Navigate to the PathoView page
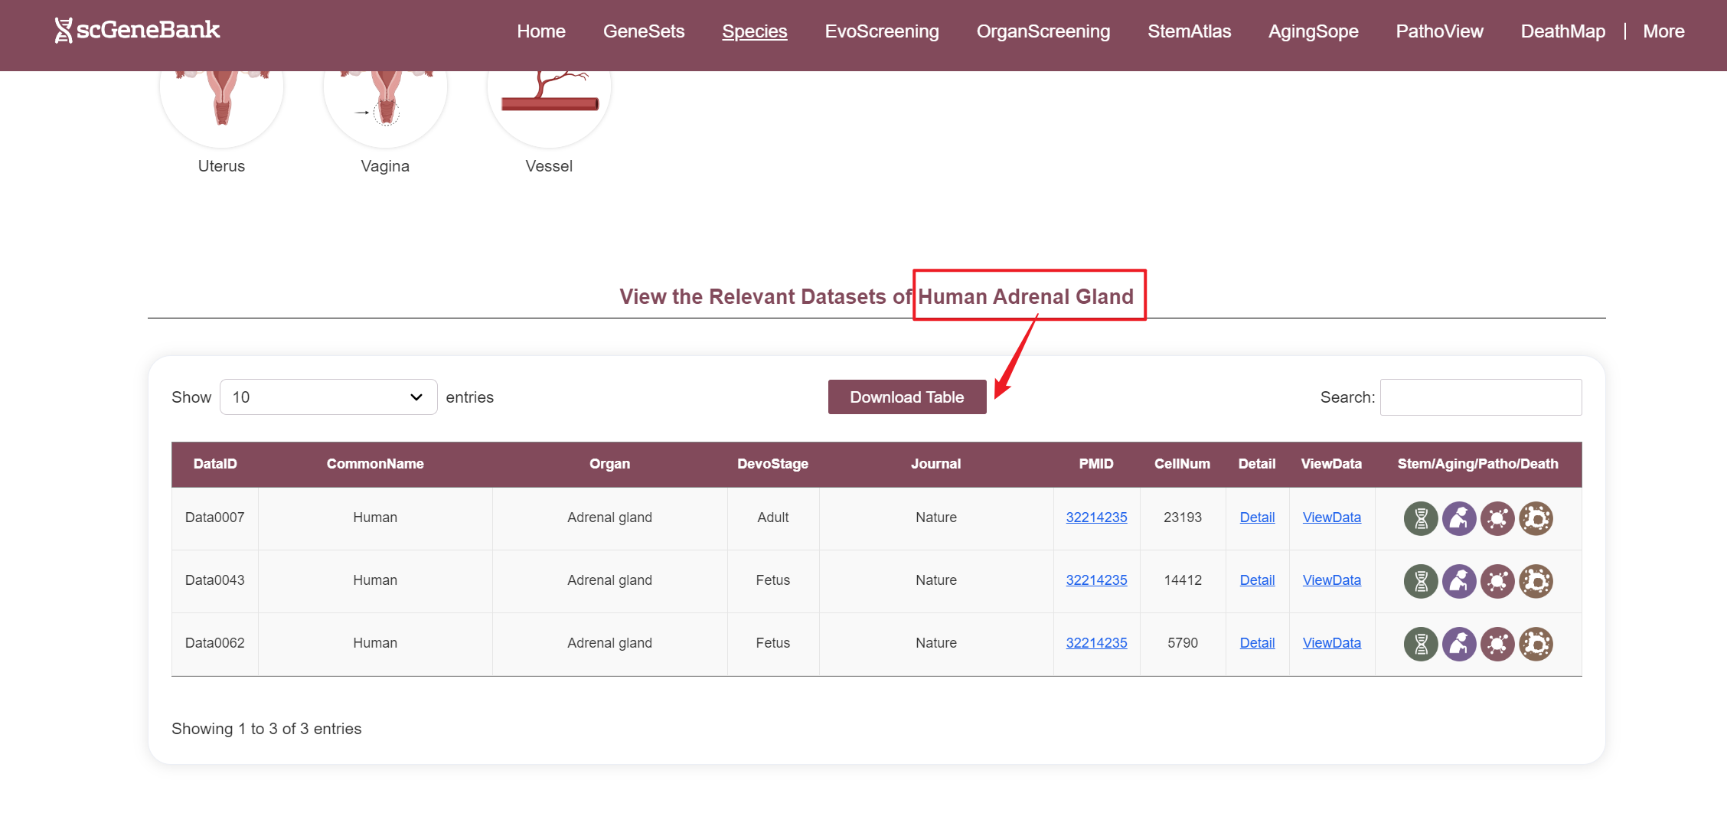The width and height of the screenshot is (1727, 813). (1439, 31)
